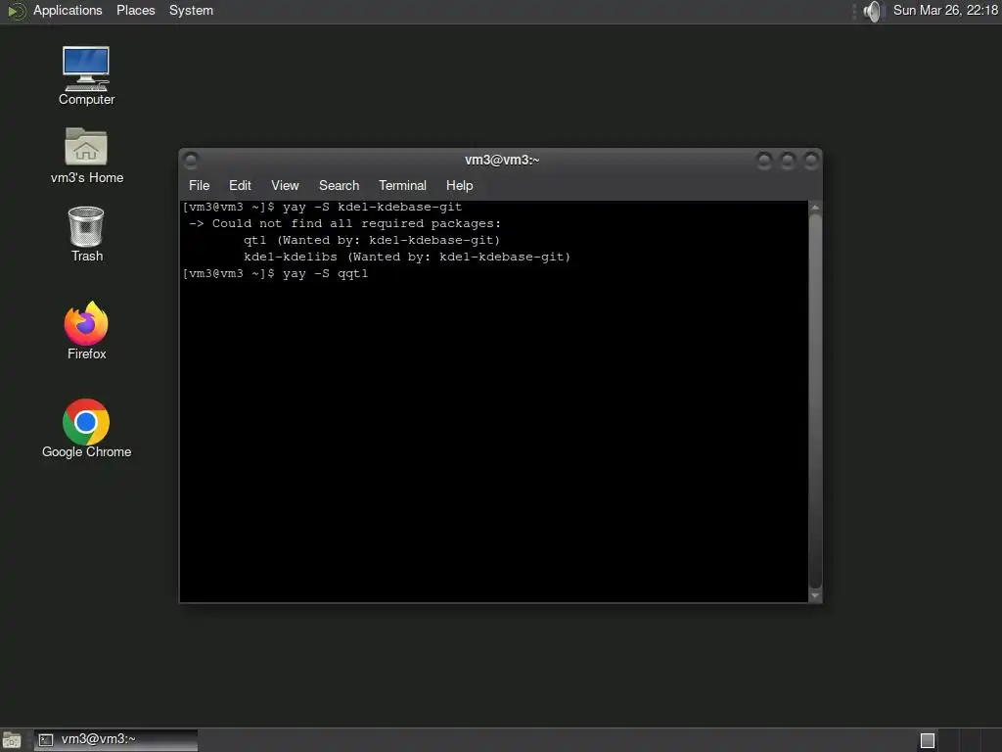1002x752 pixels.
Task: Maximize the terminal window
Action: click(788, 160)
